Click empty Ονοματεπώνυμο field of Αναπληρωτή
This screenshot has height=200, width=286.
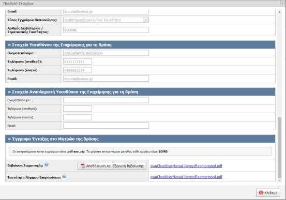pos(106,100)
